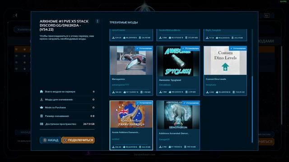Open the Aussie Additions Diamantinasaurus thumbnail
The image size is (289, 162).
click(x=131, y=114)
